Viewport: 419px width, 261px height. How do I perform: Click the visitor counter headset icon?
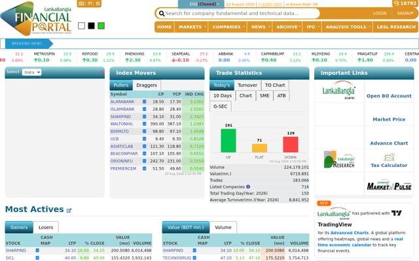(396, 3)
